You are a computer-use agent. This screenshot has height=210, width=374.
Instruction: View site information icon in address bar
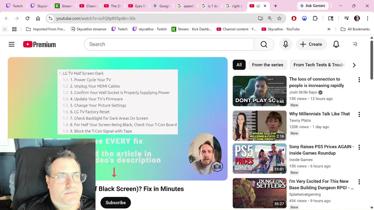(51, 18)
